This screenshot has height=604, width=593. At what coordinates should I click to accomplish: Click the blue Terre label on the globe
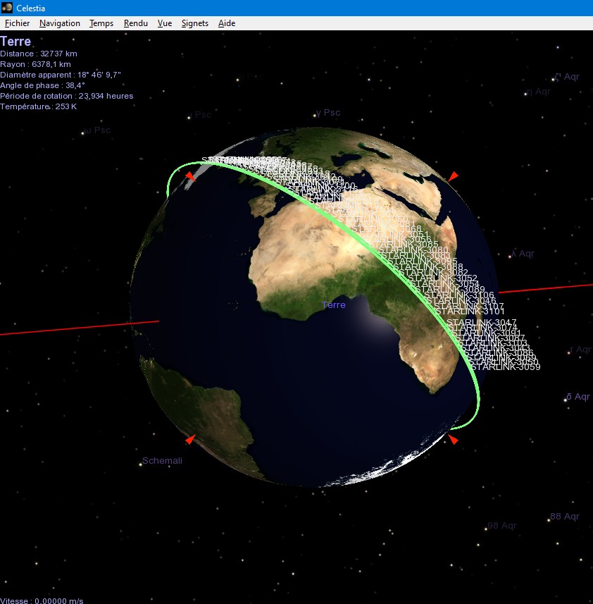tap(334, 305)
